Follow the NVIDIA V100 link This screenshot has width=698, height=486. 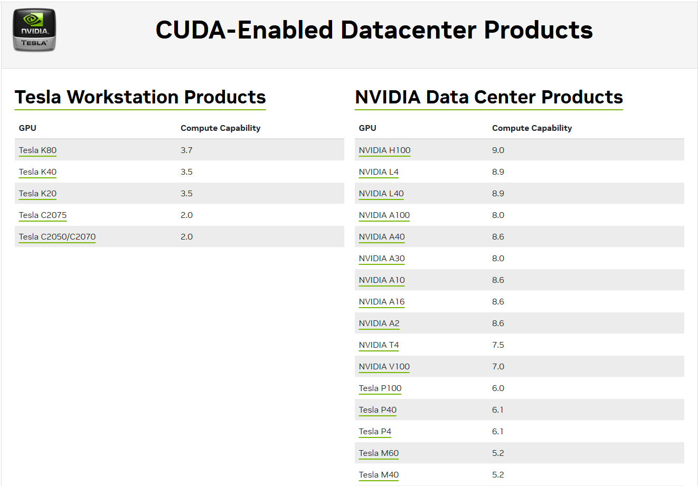pos(384,367)
